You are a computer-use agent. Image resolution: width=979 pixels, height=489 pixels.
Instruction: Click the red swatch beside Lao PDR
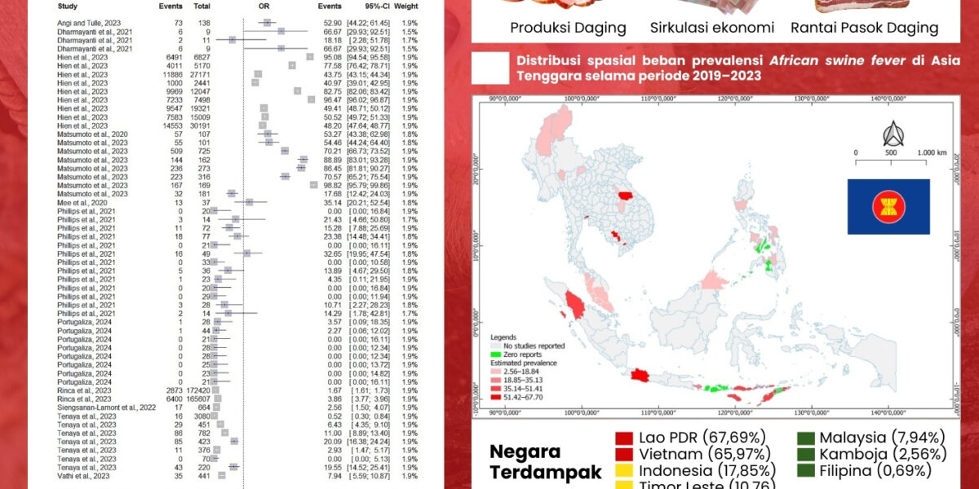(624, 438)
